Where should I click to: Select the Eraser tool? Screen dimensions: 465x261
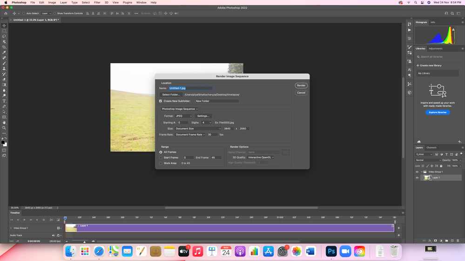tap(4, 79)
